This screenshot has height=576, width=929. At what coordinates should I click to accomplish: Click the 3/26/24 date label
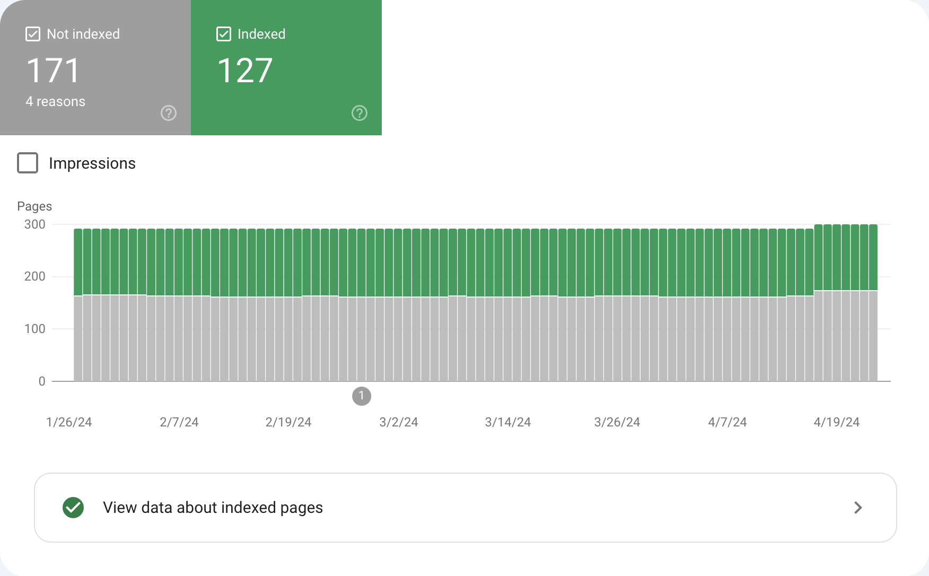pyautogui.click(x=617, y=422)
